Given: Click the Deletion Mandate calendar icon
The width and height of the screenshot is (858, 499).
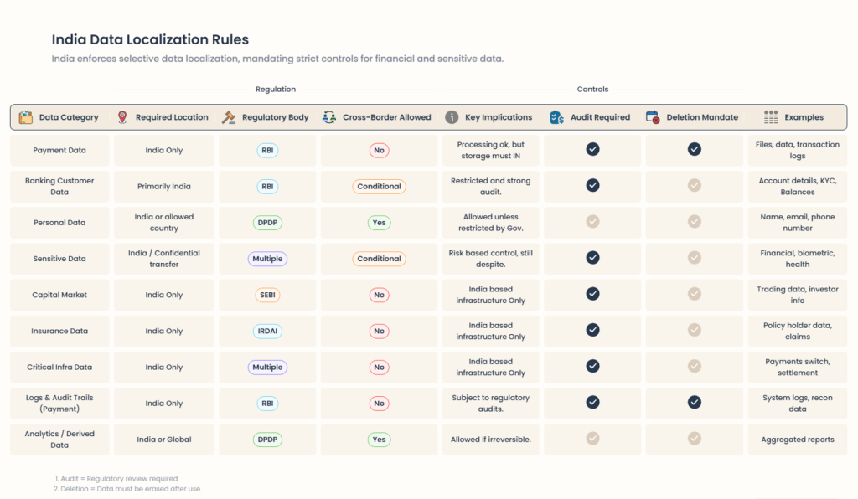Looking at the screenshot, I should click(653, 117).
